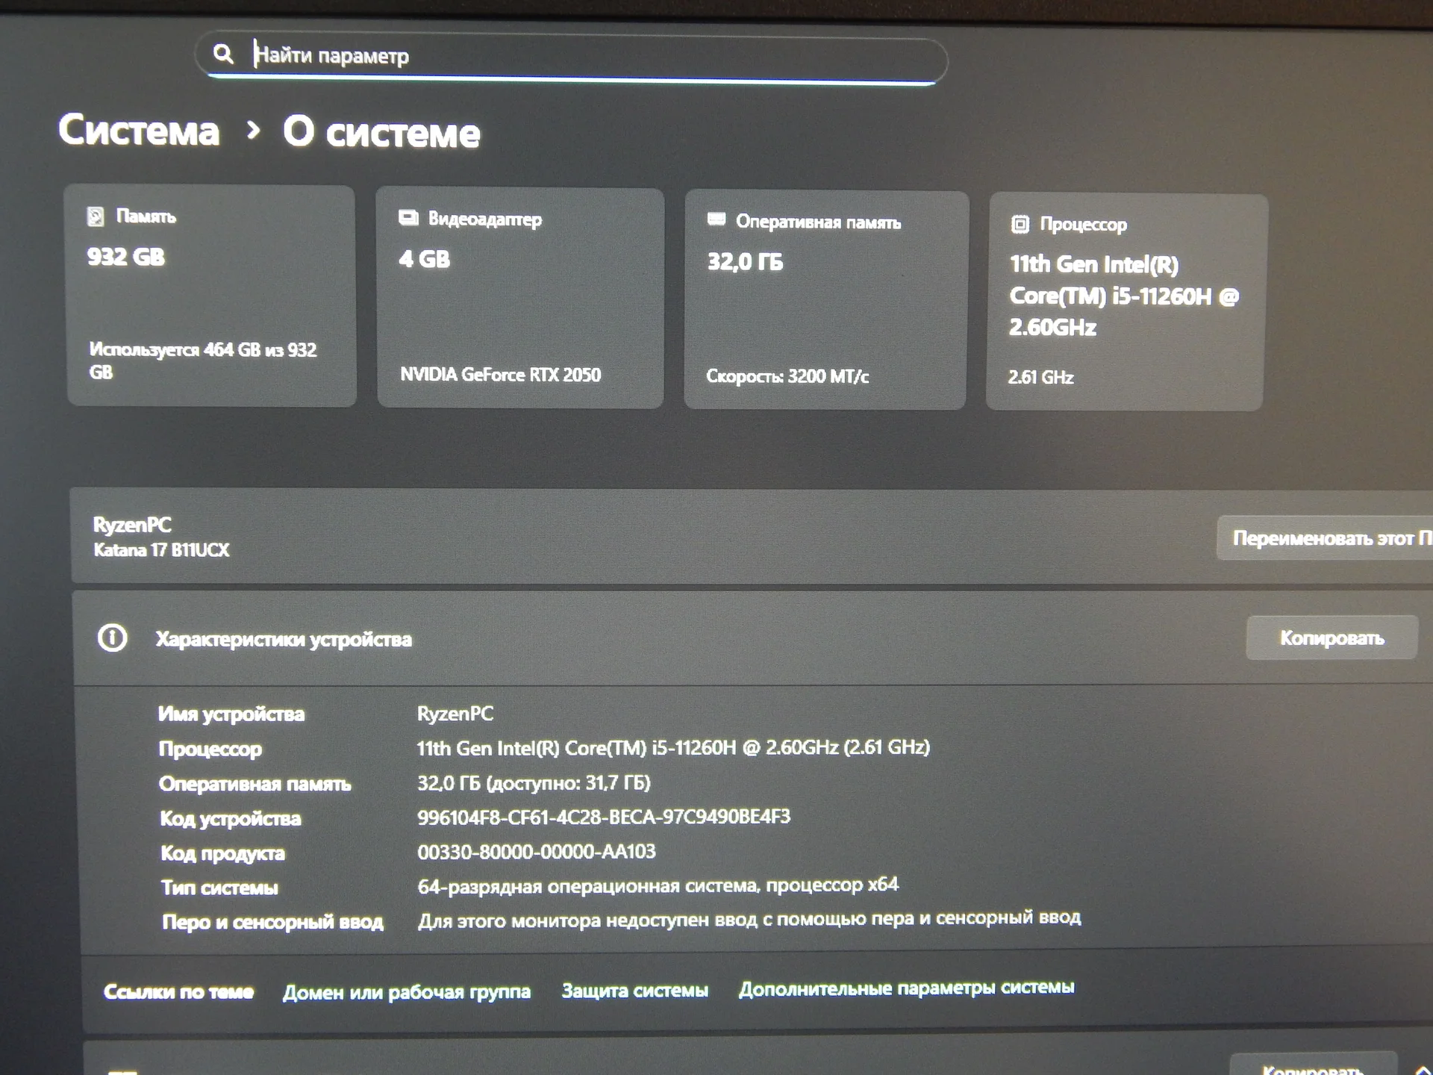Screen dimensions: 1433x1075
Task: Open Домен или рабочая группа link
Action: 407,992
